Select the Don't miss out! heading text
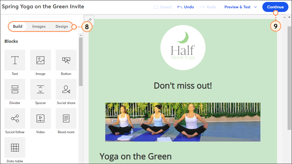Viewport: 292px width, 164px height. (183, 86)
